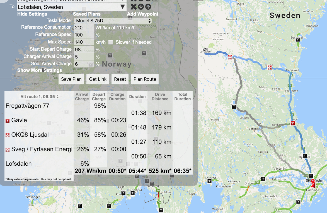Viewport: 327px width, 213px height.
Task: Select the Supercharger marker below Sandefjord
Action: (x=133, y=193)
